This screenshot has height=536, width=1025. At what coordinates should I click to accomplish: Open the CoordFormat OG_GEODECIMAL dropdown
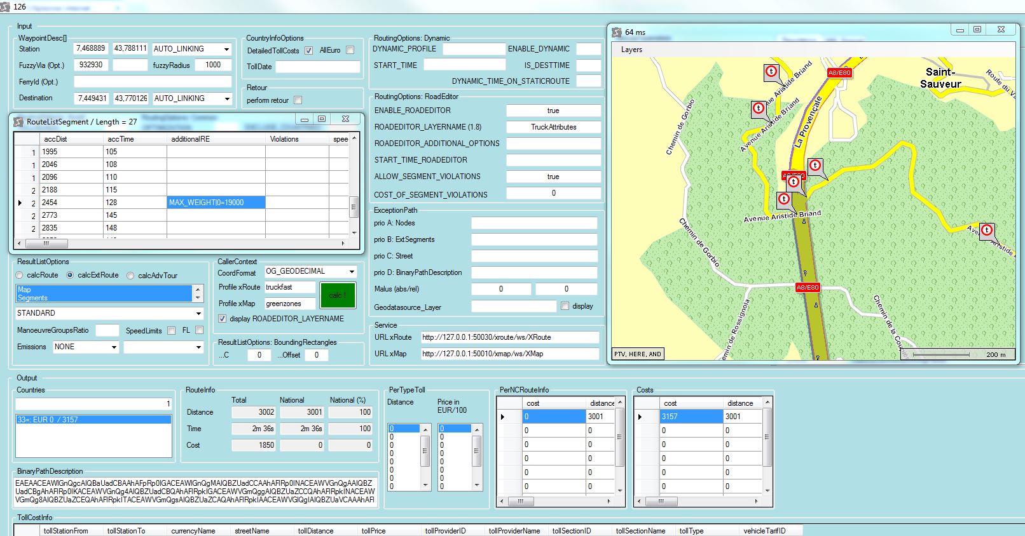[x=351, y=272]
